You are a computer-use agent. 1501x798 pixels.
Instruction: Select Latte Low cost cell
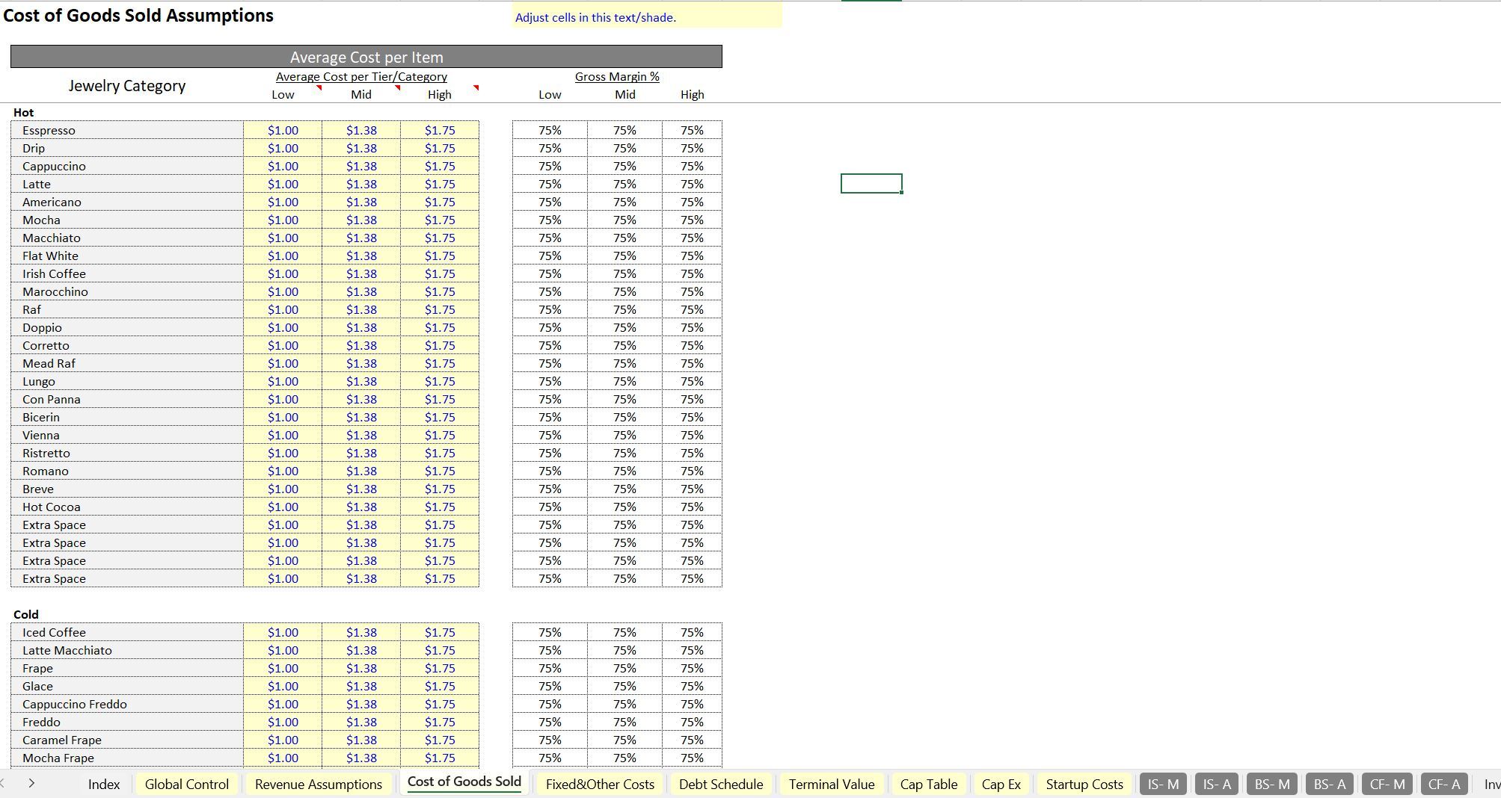[x=283, y=184]
